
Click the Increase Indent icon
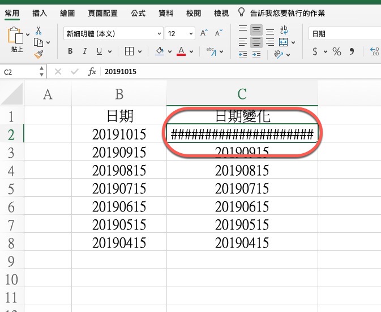(256, 55)
